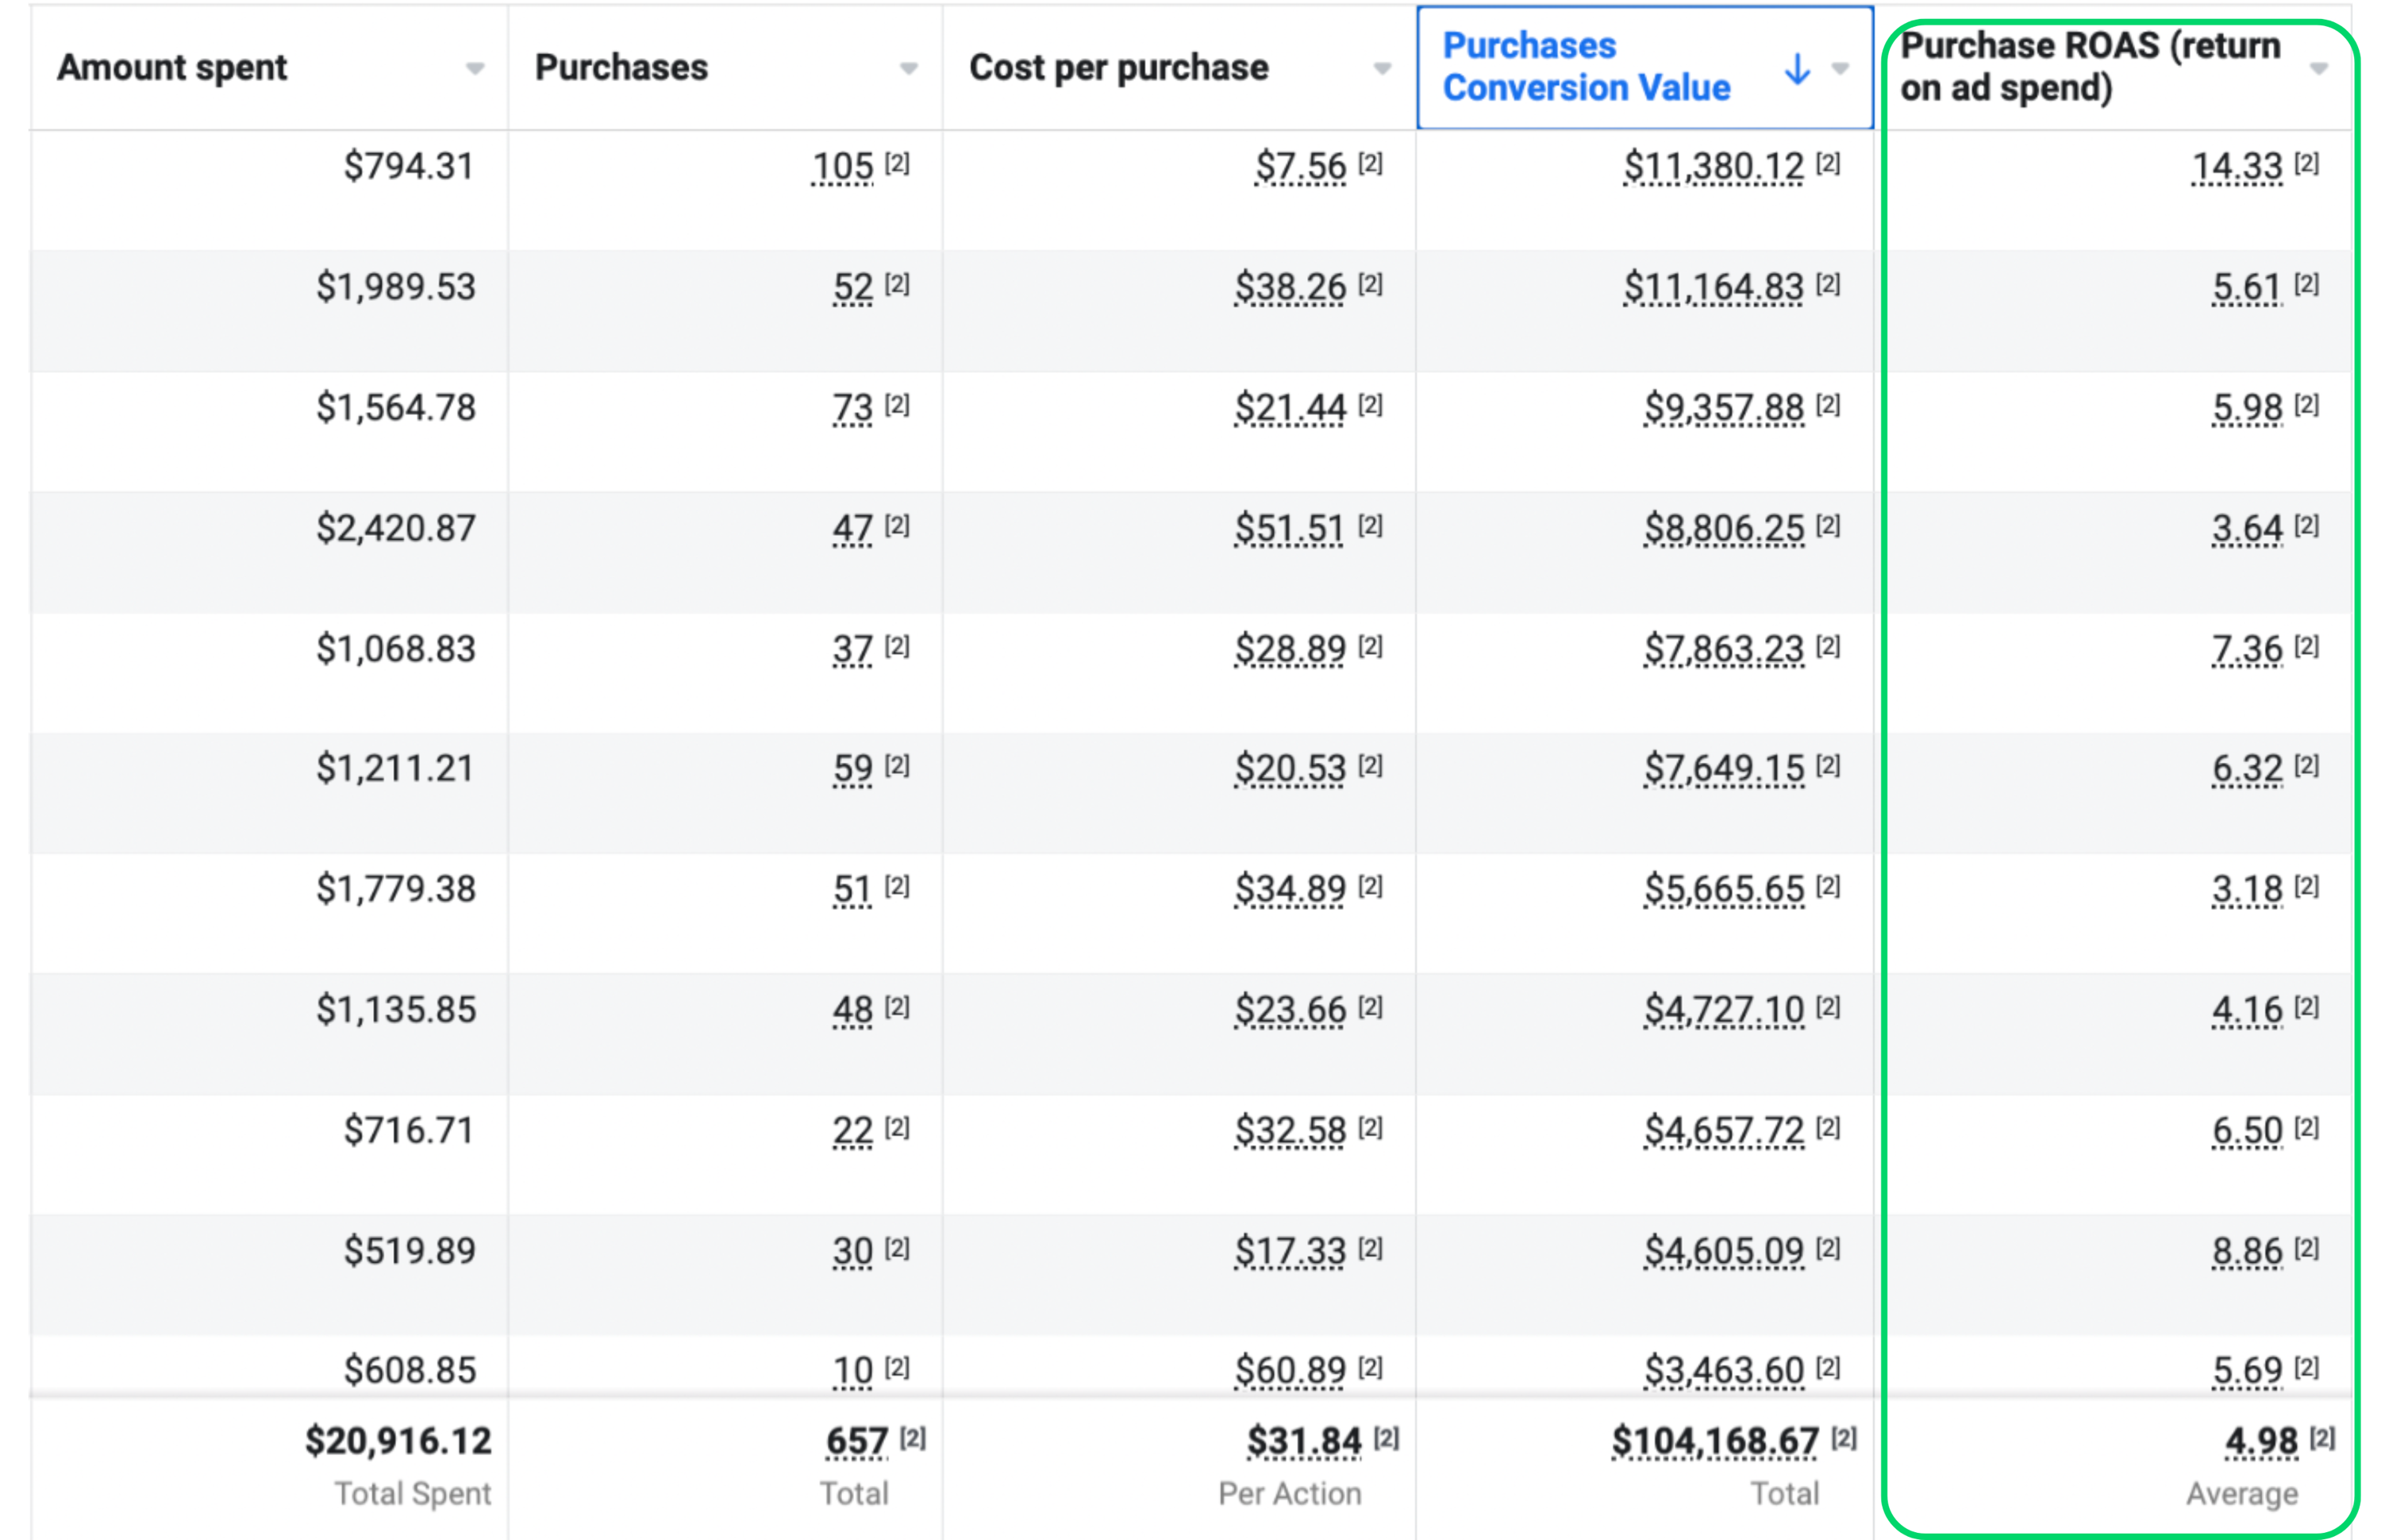Click the [2] footnote beside 48 purchases
This screenshot has height=1540, width=2381.
coord(898,1007)
